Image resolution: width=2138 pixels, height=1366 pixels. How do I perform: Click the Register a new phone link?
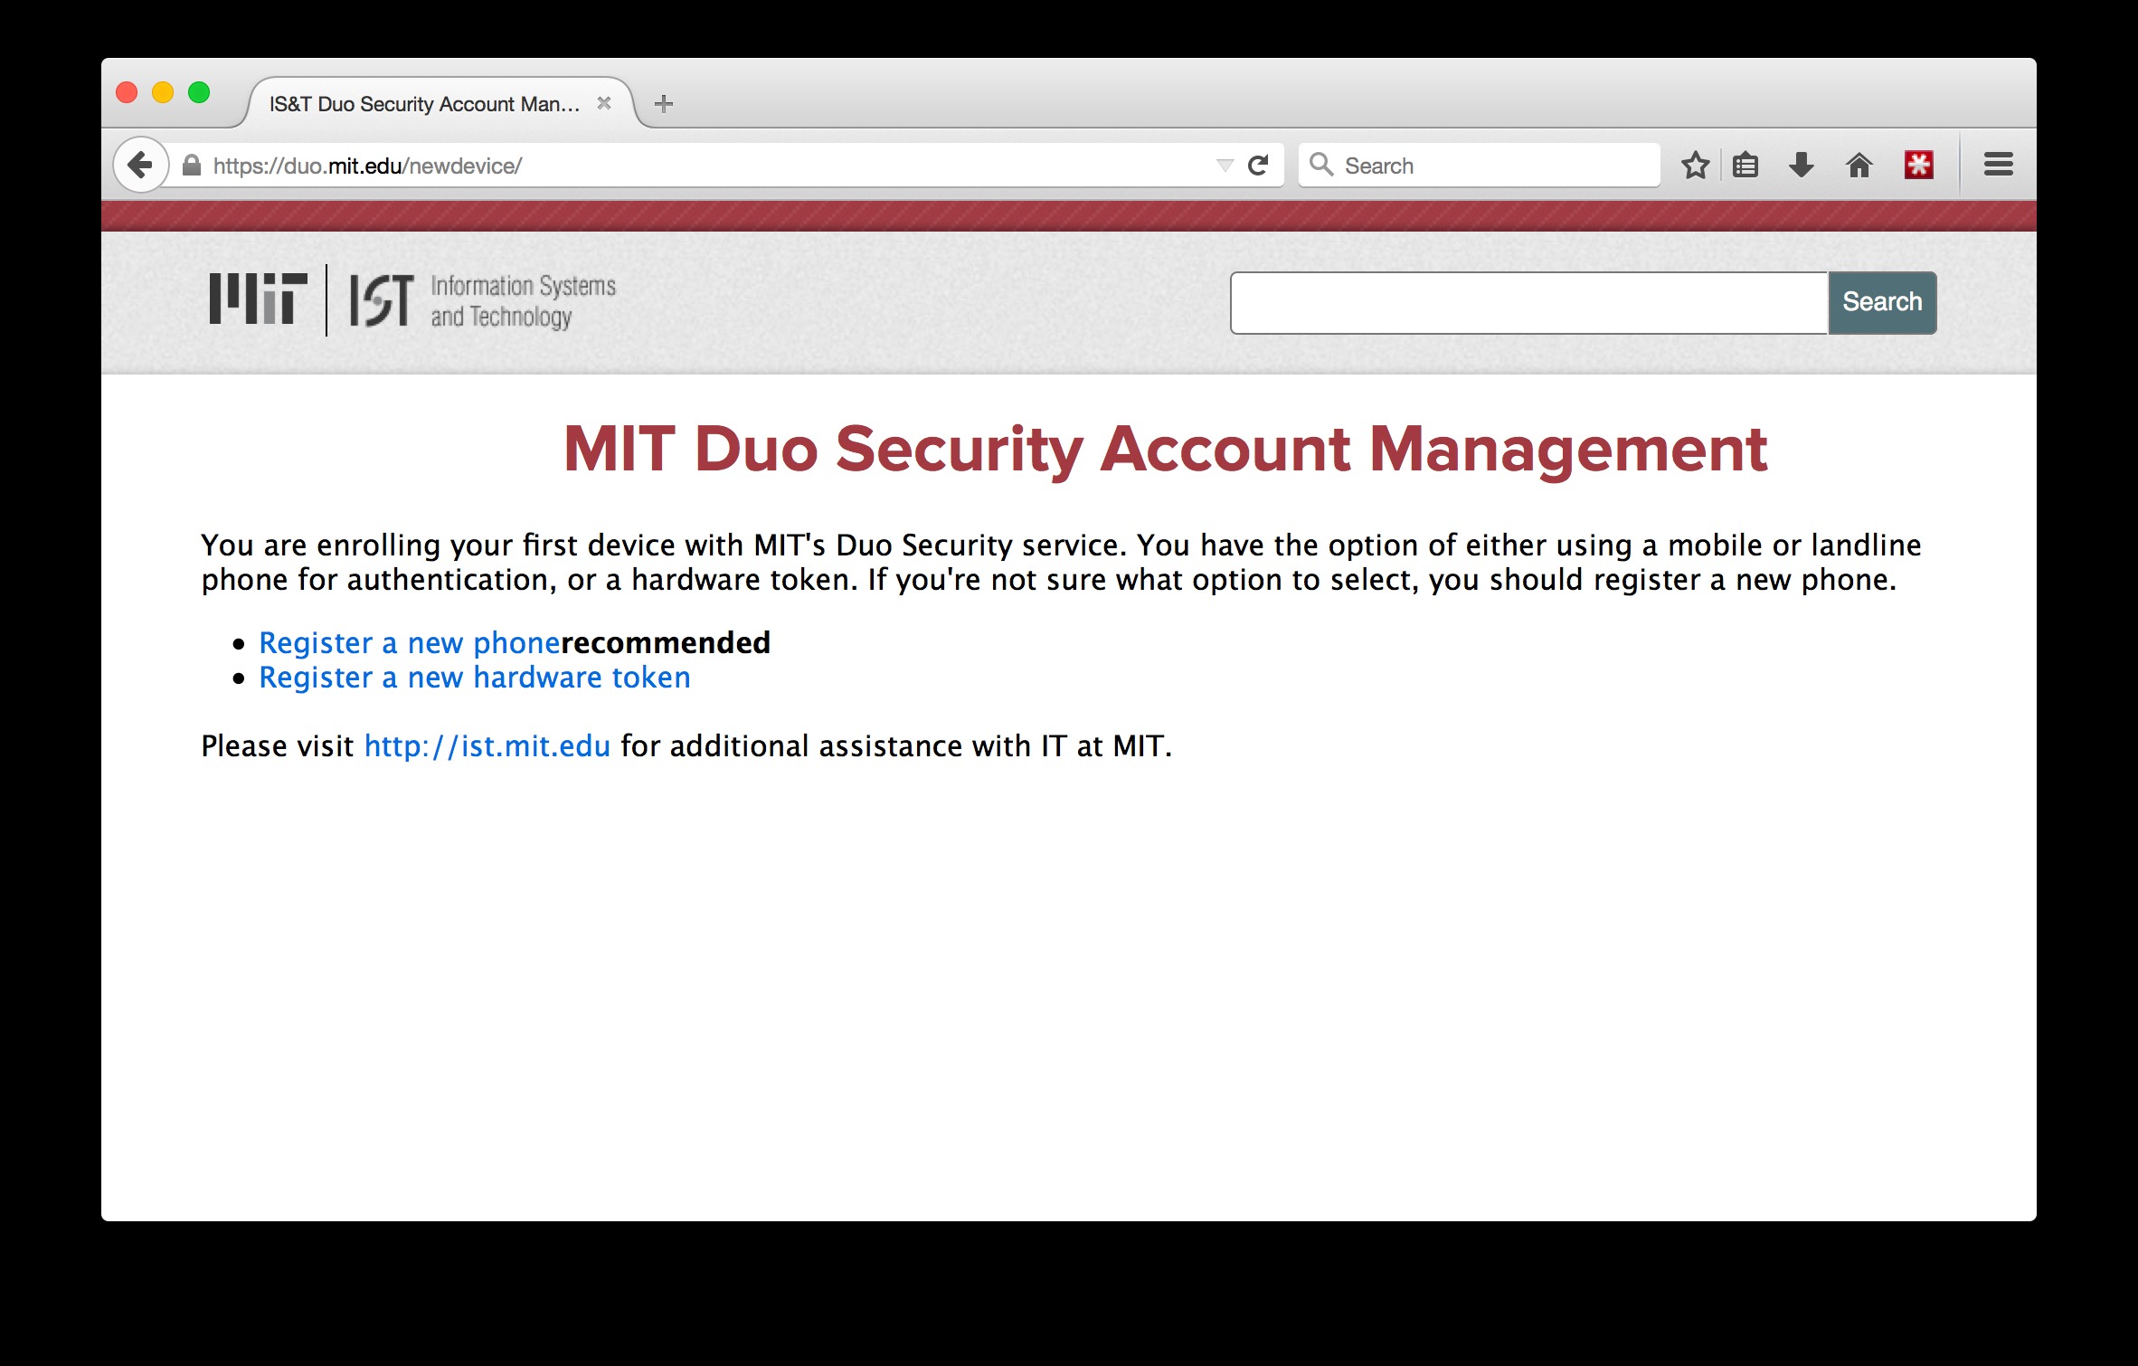coord(410,642)
